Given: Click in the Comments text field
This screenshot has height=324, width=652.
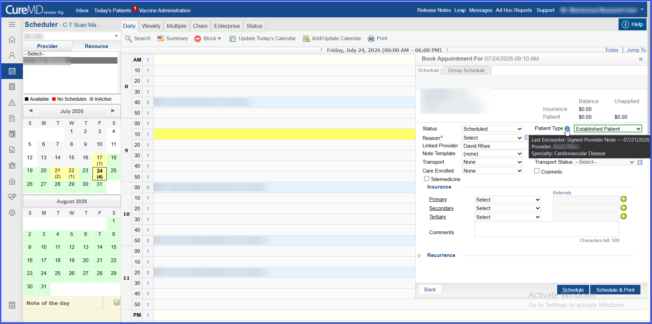Looking at the screenshot, I should [x=546, y=229].
